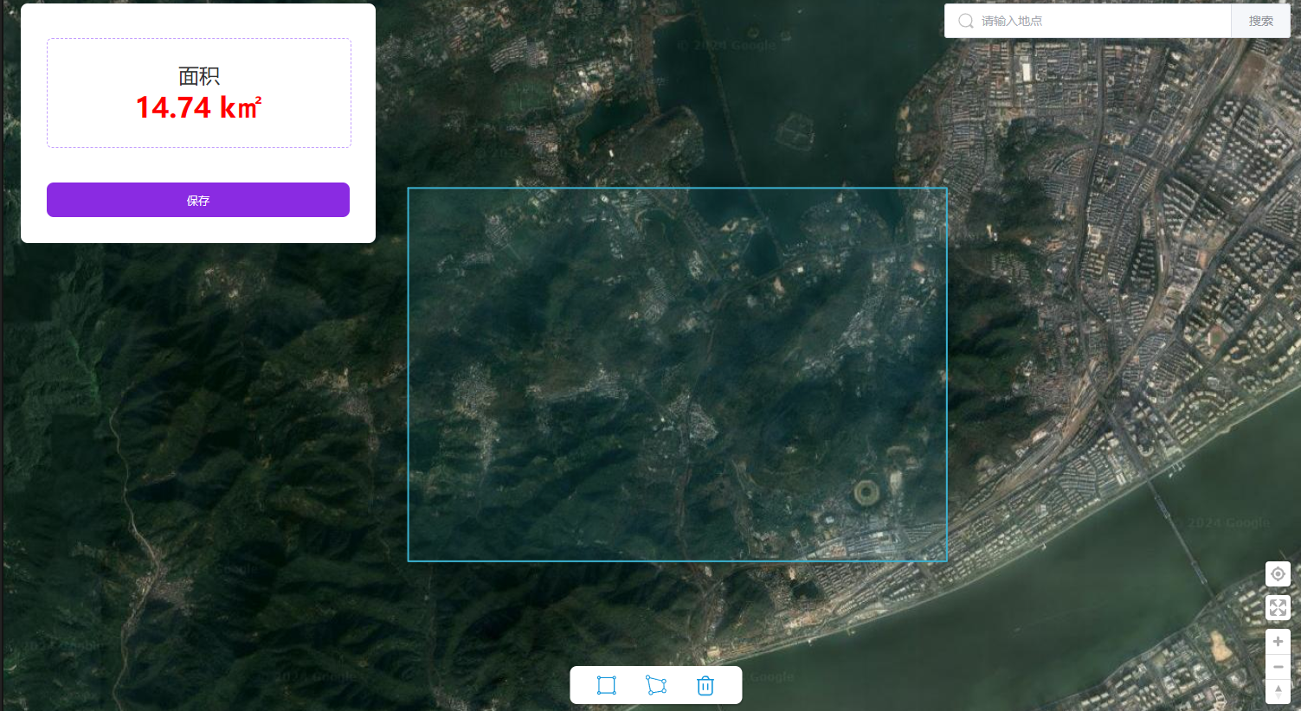1301x711 pixels.
Task: Click the 保存 save button
Action: (x=198, y=200)
